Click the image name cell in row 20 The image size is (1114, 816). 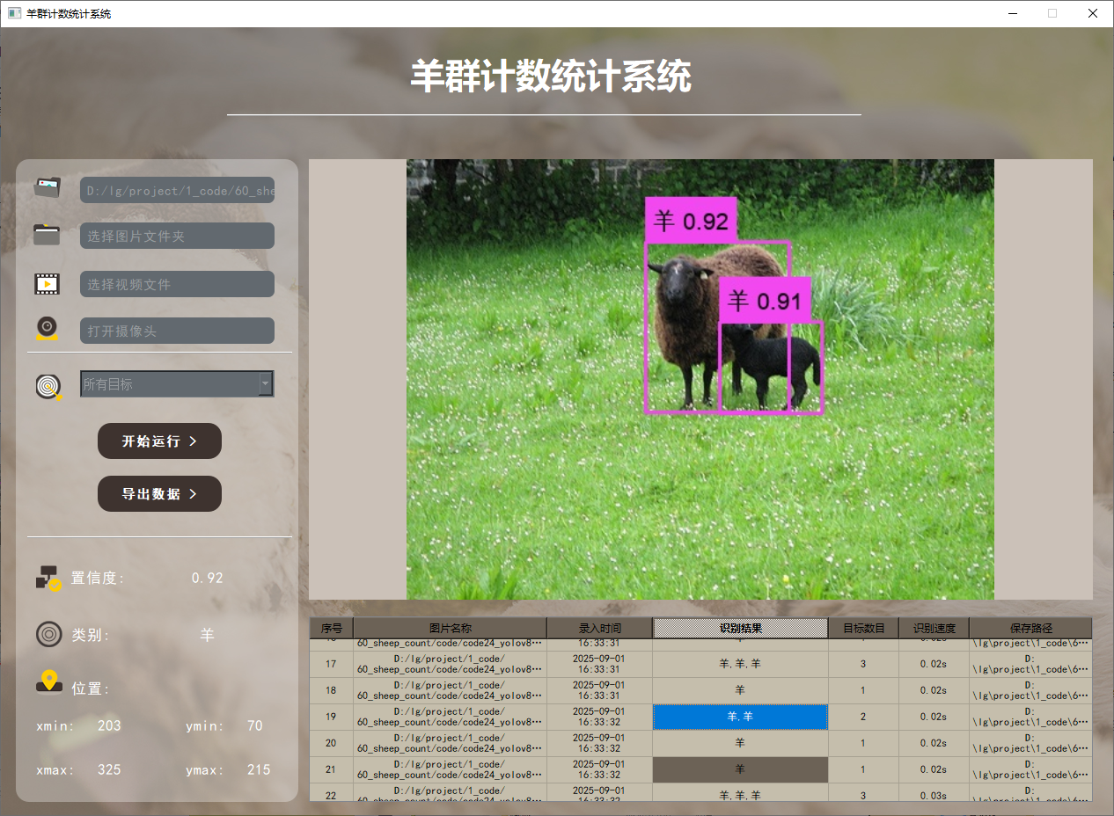[451, 743]
